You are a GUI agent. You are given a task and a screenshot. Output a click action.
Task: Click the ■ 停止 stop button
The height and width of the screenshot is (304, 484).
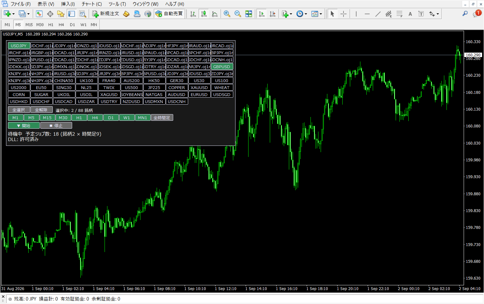(x=56, y=126)
